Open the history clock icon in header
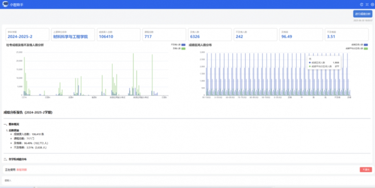375x188 pixels. [x=362, y=5]
